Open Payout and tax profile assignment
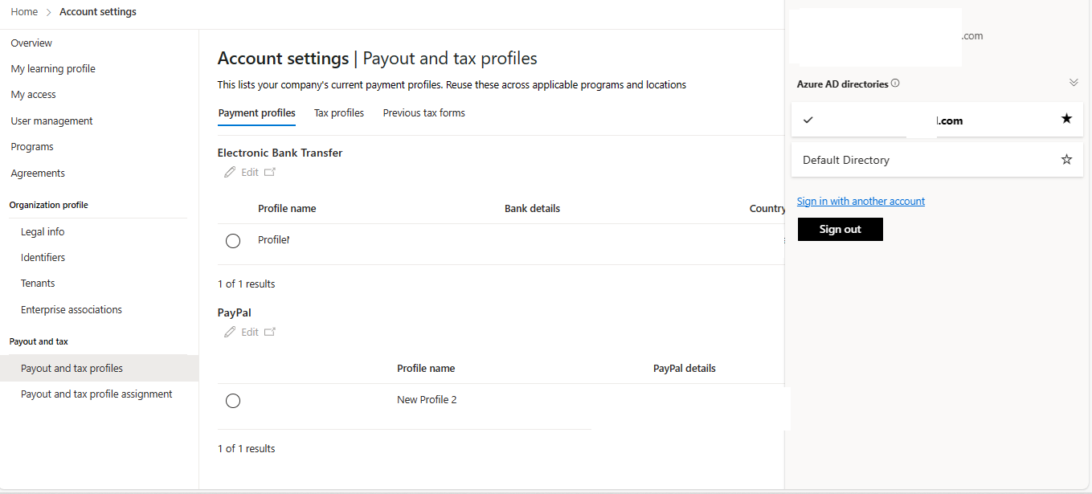Screen dimensions: 1092x494 96,394
